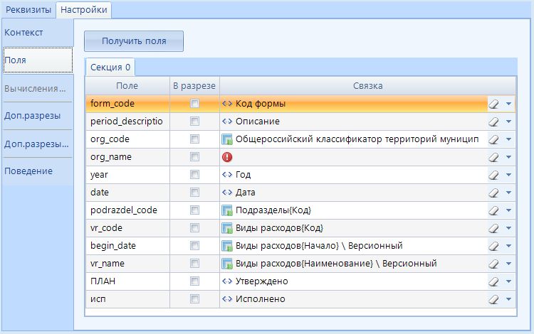Open dropdown arrow for begin_date binding
534x334 pixels.
point(508,246)
